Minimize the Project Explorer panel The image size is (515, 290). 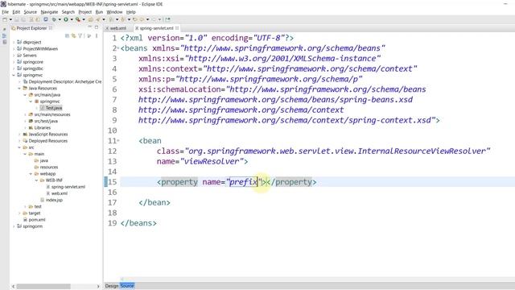point(89,27)
